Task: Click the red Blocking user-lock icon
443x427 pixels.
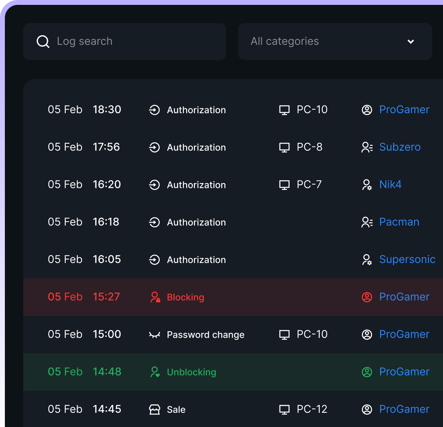Action: click(x=155, y=297)
